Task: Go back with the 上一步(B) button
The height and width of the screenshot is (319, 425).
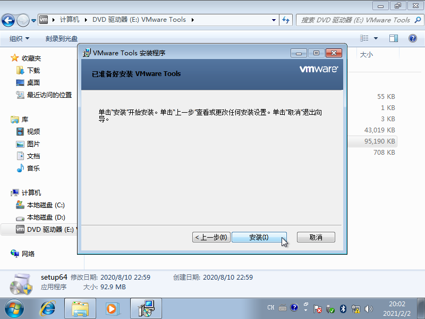Action: tap(211, 237)
